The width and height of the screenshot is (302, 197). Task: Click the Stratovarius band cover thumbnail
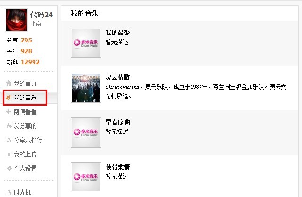pyautogui.click(x=86, y=88)
